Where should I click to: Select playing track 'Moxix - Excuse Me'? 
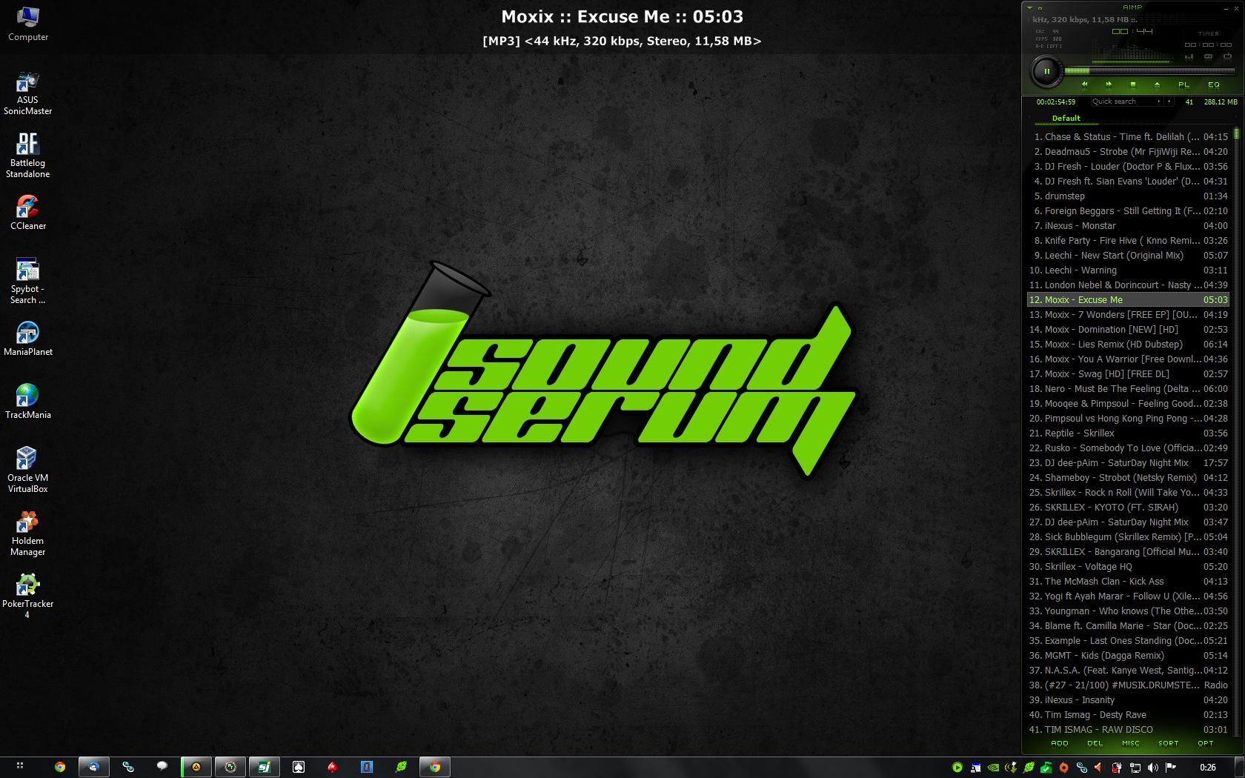coord(1128,300)
